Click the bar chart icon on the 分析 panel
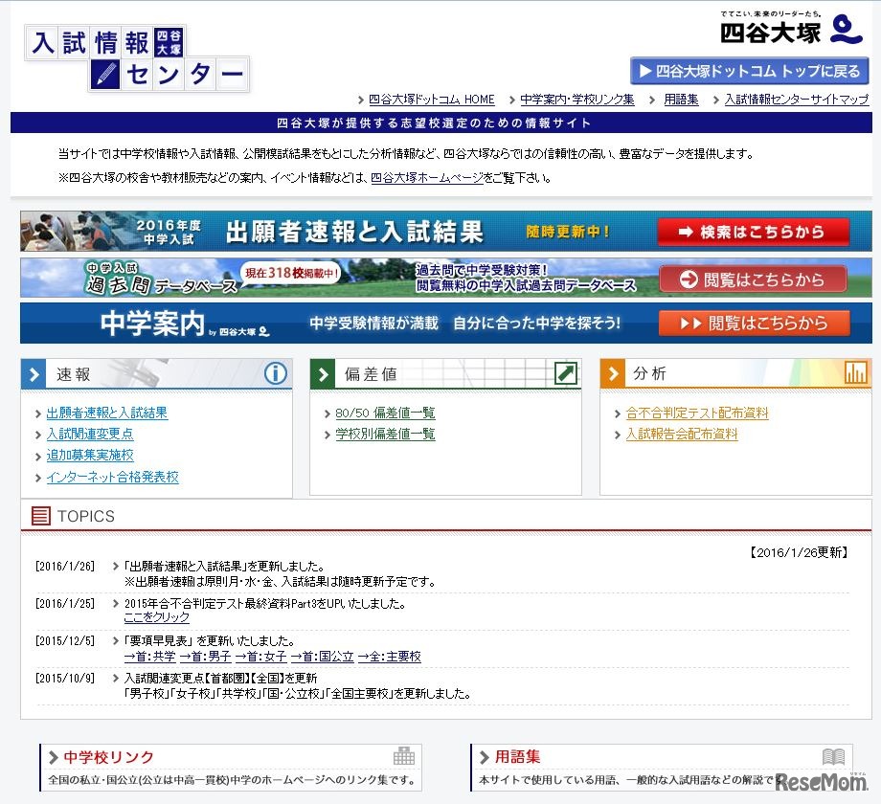This screenshot has height=804, width=881. (x=857, y=373)
